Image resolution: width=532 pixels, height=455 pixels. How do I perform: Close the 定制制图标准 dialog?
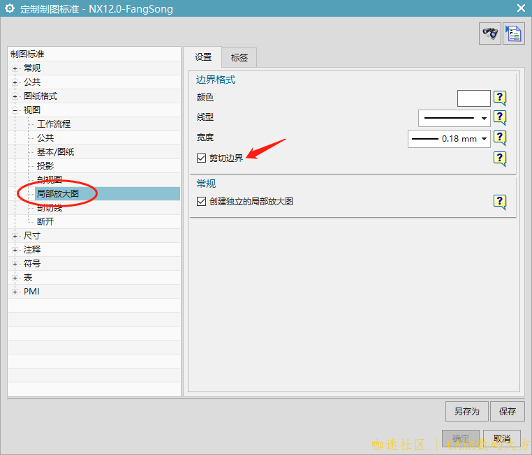[521, 8]
